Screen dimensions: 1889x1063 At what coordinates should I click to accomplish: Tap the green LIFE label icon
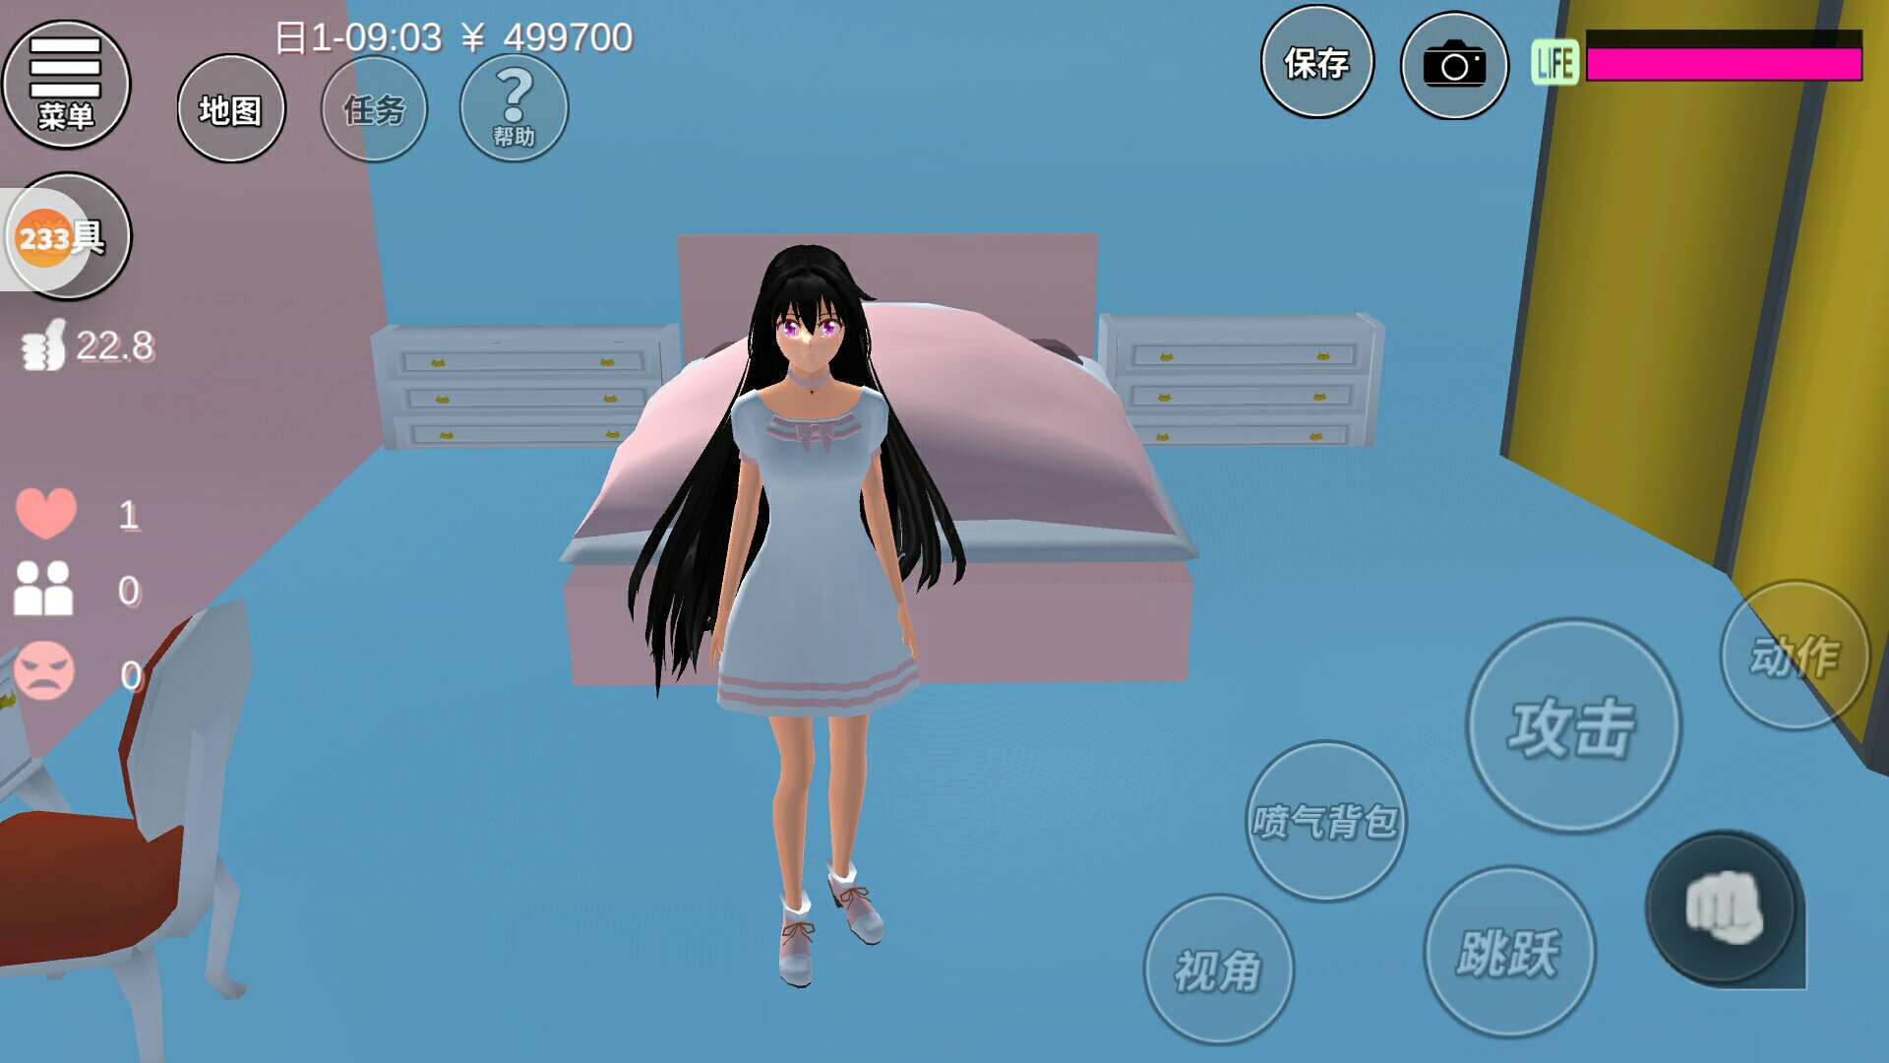[1554, 64]
